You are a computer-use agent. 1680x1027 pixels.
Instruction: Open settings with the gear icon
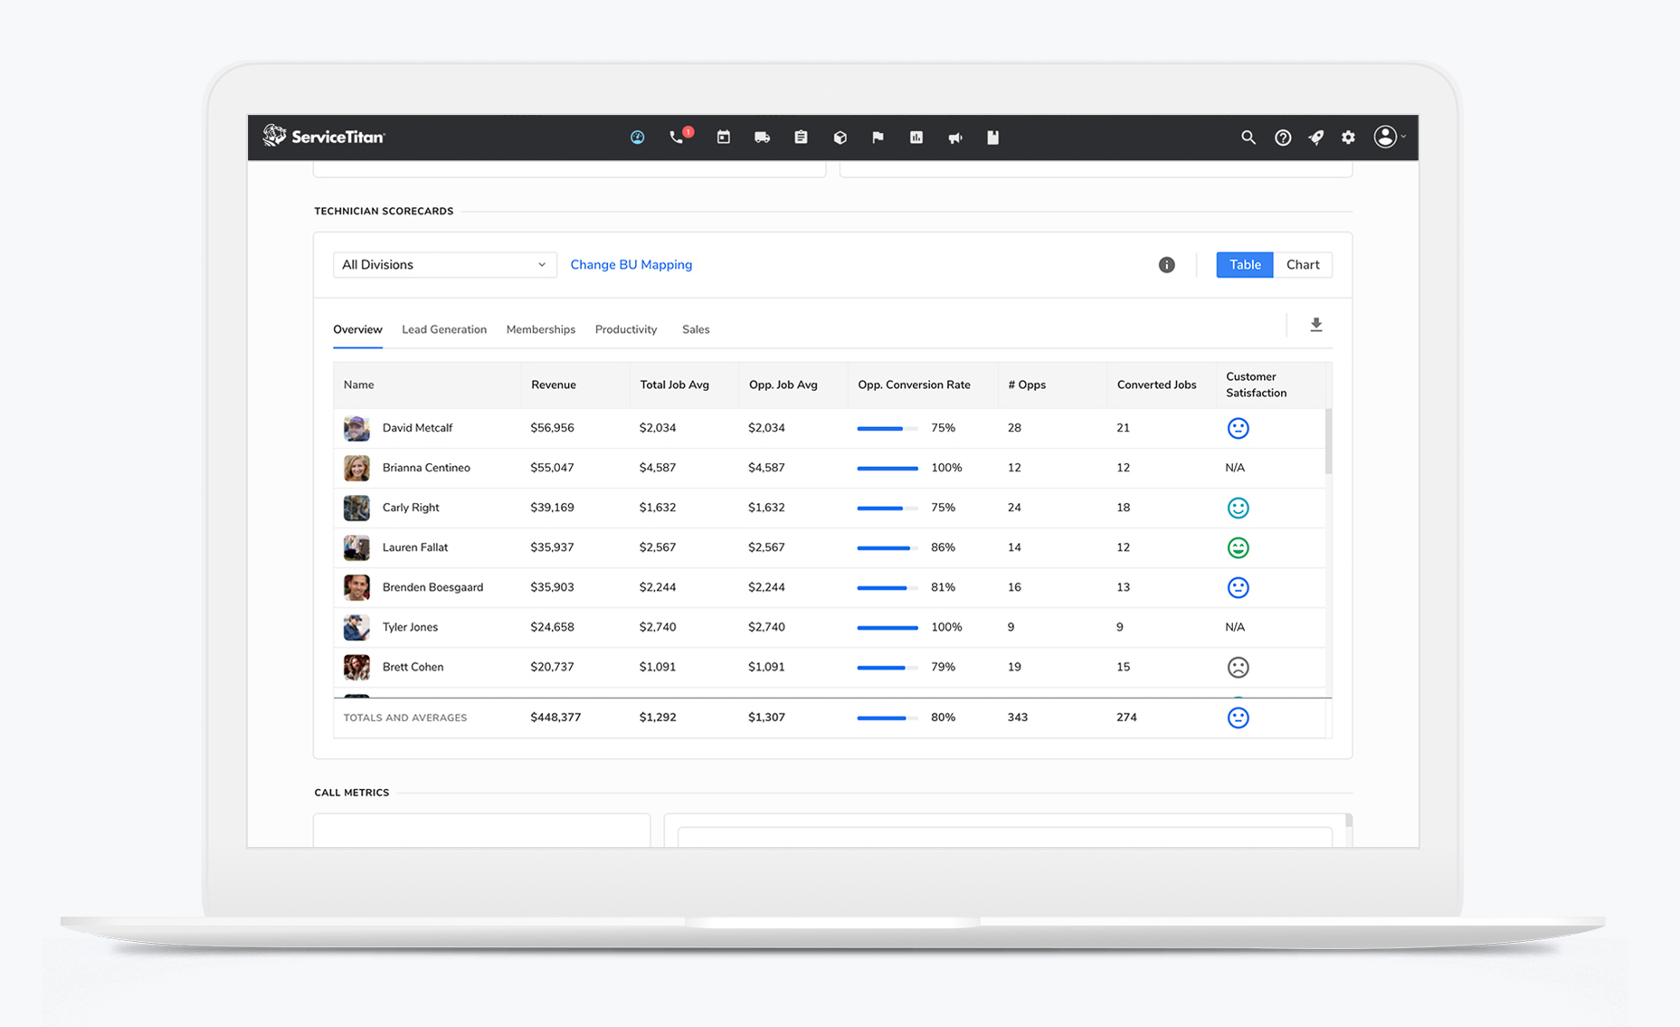coord(1348,138)
